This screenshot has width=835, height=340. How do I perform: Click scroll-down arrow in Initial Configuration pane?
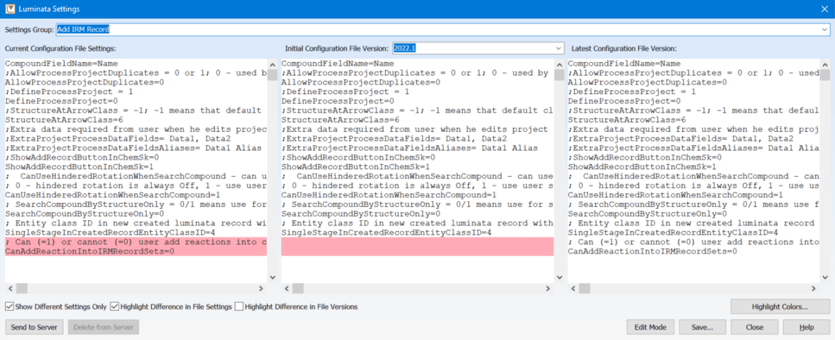coord(559,277)
